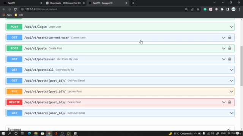Click the taskbar search icon

coord(9,133)
